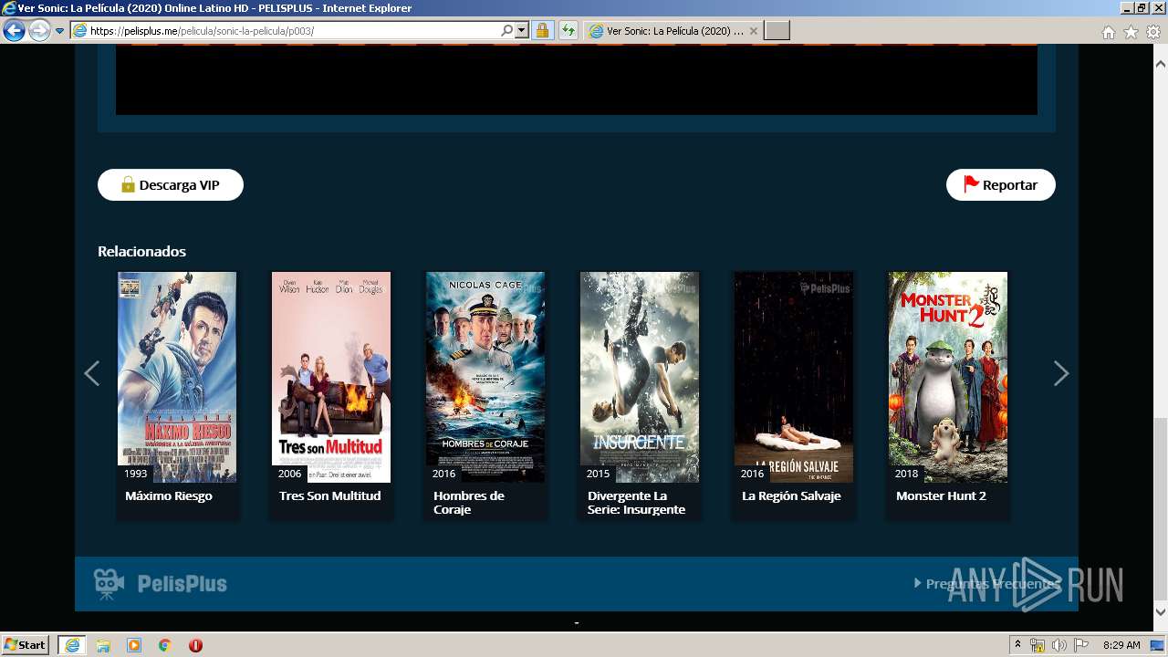Click the Descarga VIP button

tap(171, 184)
